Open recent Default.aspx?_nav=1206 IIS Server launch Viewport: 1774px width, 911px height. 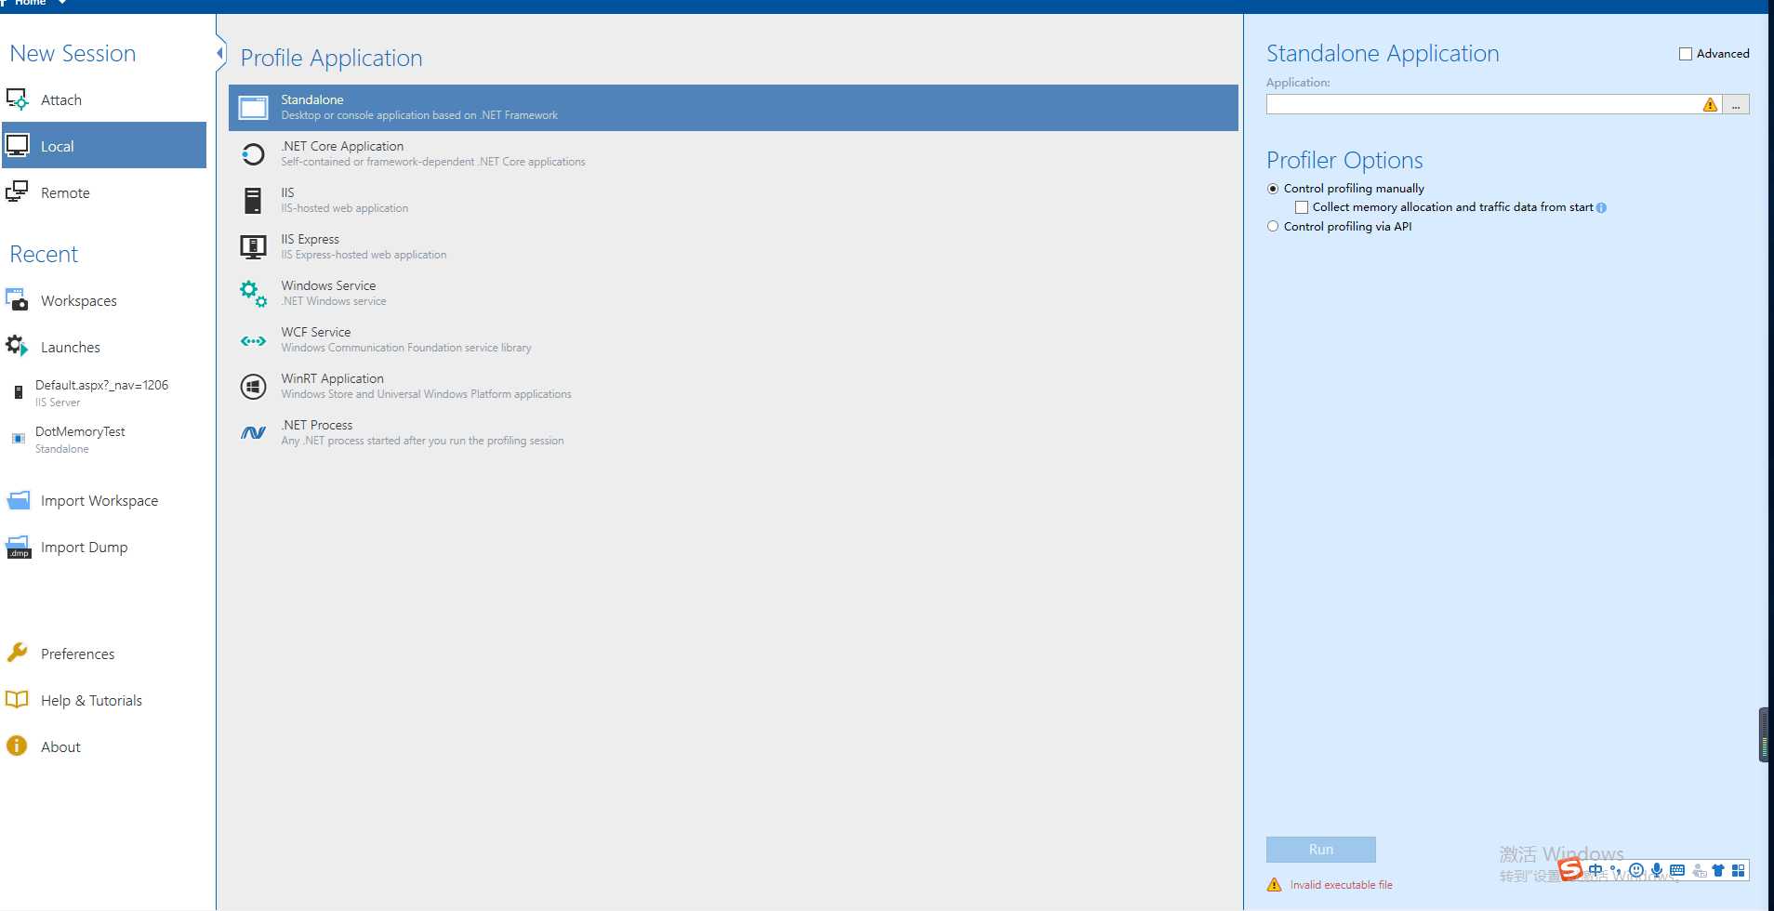coord(104,392)
